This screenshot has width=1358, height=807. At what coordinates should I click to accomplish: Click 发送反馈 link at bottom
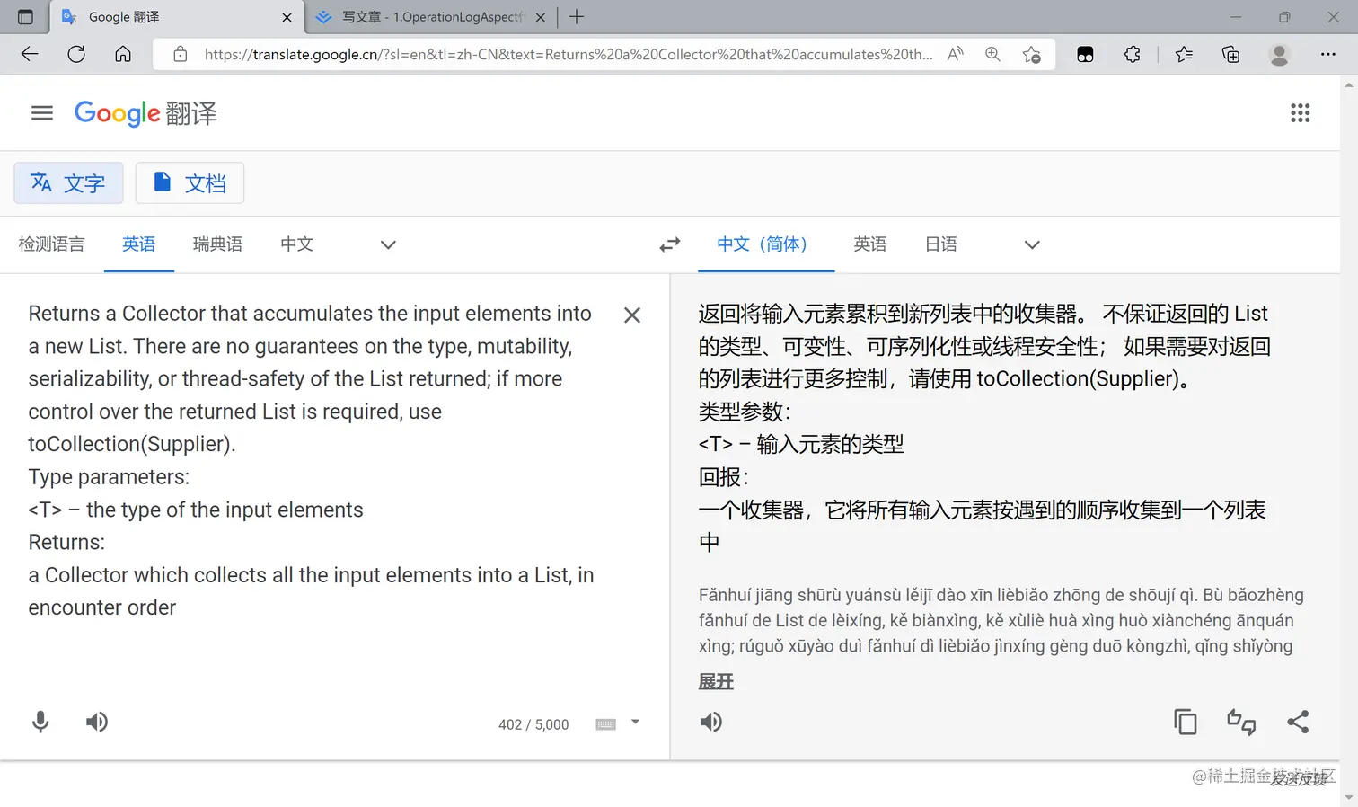pyautogui.click(x=1299, y=779)
